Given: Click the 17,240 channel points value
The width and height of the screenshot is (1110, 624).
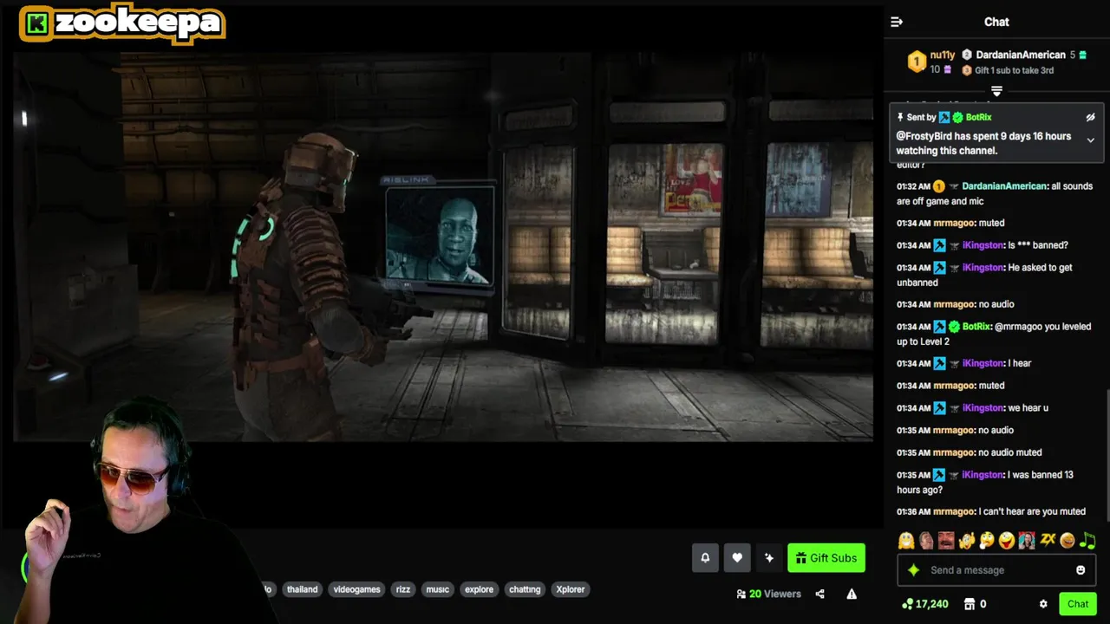Looking at the screenshot, I should coord(932,604).
